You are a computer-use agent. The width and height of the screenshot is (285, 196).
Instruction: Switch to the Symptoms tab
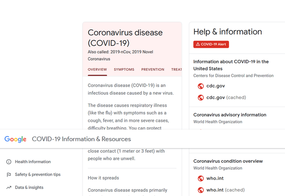coord(124,70)
